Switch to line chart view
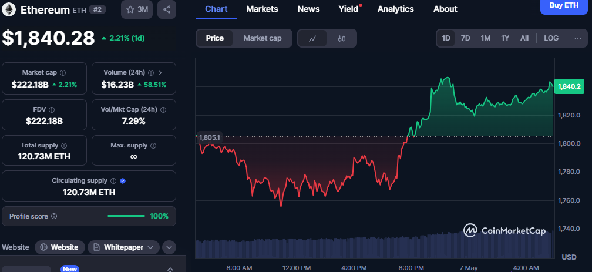The image size is (592, 272). (x=312, y=38)
